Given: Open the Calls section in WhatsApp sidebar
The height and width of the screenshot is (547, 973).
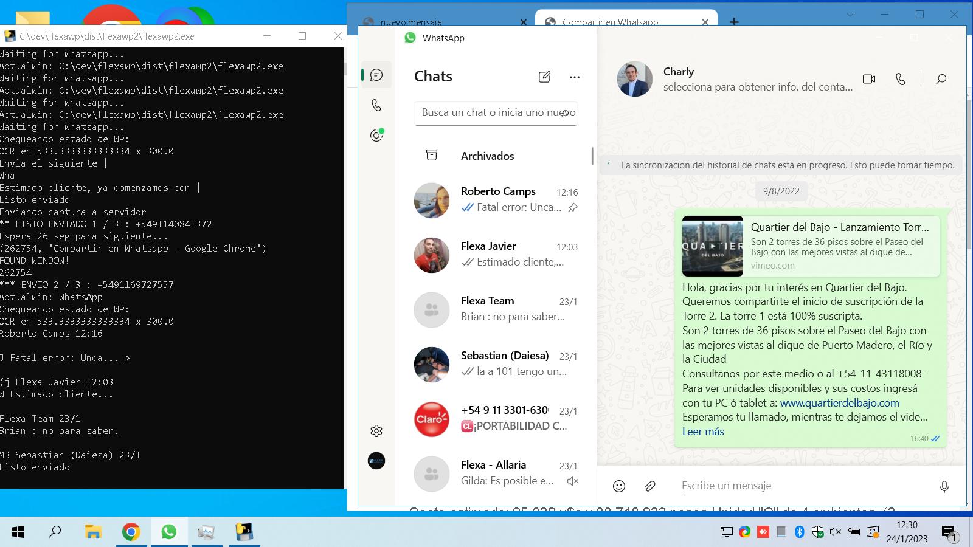Looking at the screenshot, I should click(376, 105).
